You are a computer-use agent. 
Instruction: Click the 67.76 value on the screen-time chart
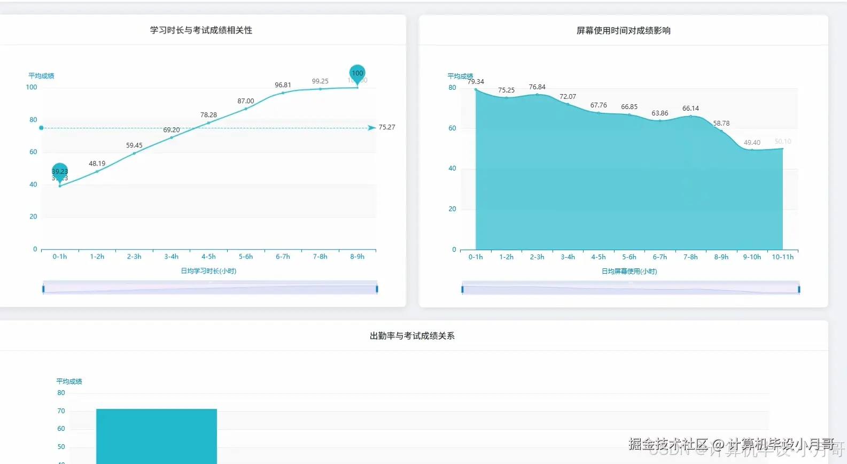(599, 105)
